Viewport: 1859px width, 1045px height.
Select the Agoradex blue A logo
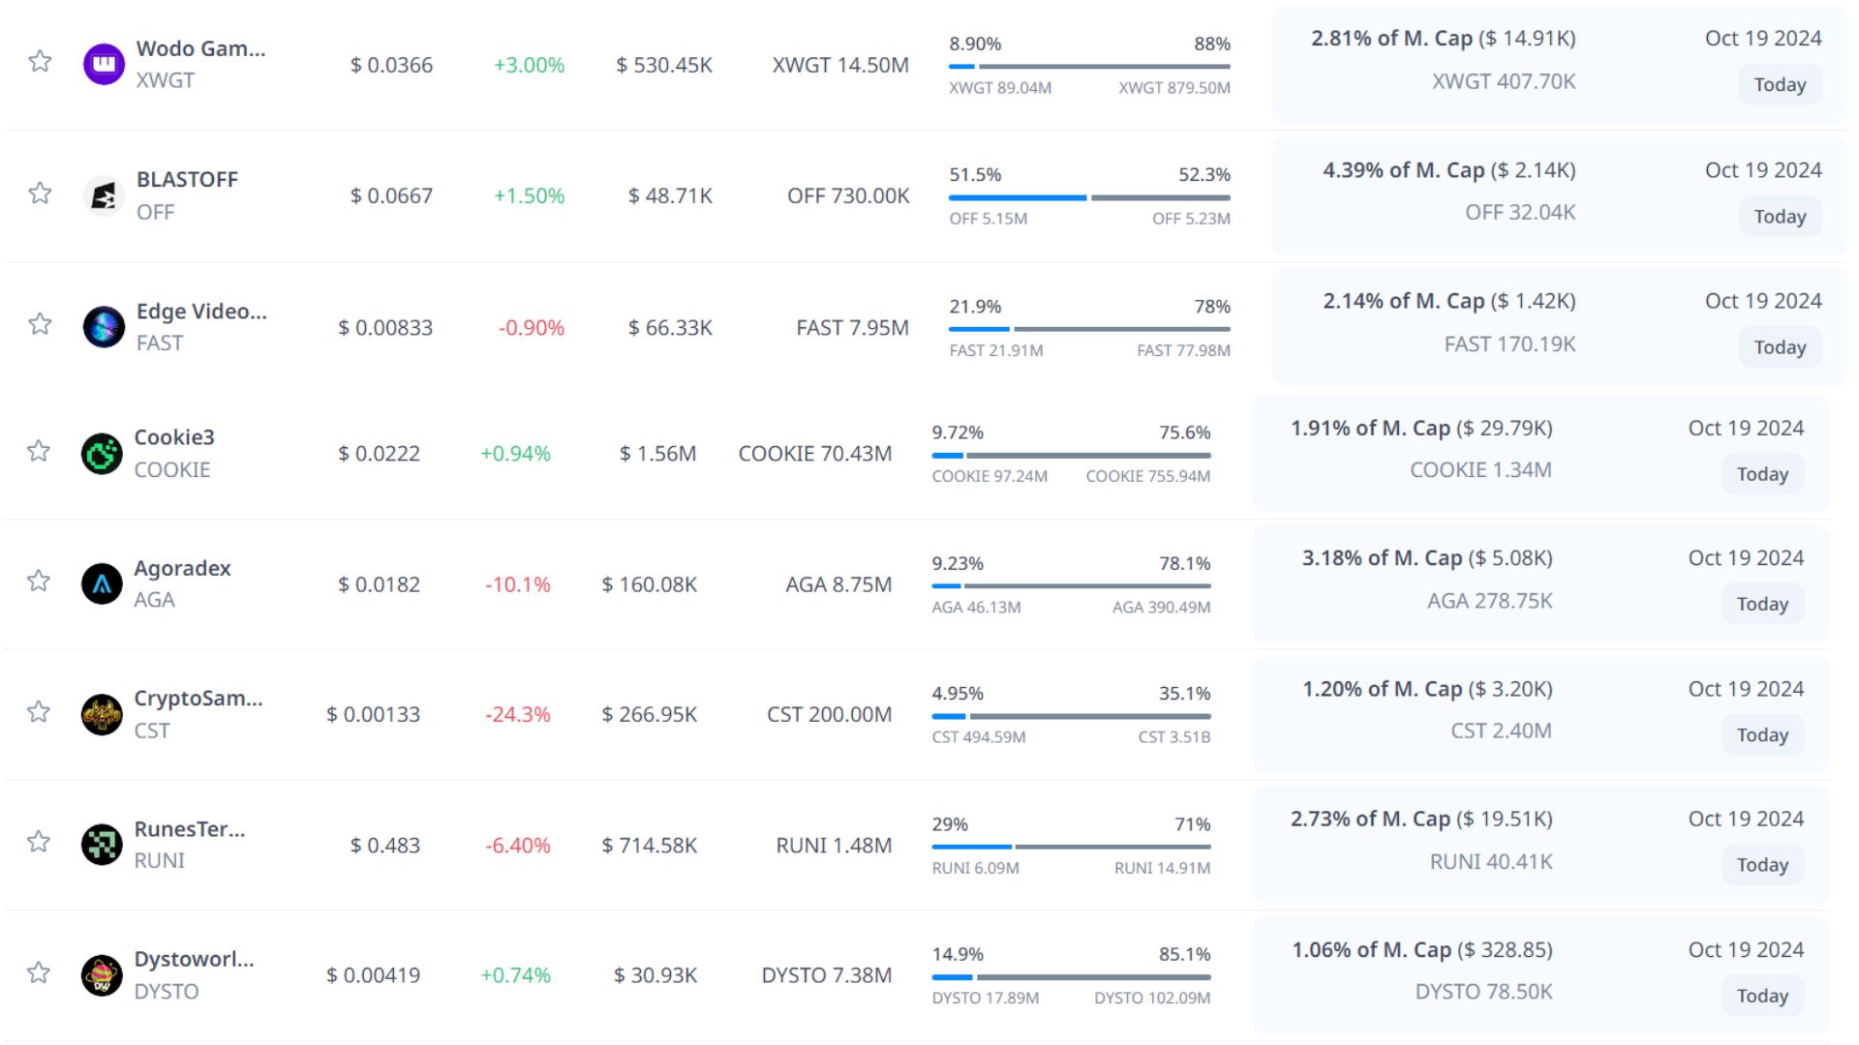tap(102, 583)
